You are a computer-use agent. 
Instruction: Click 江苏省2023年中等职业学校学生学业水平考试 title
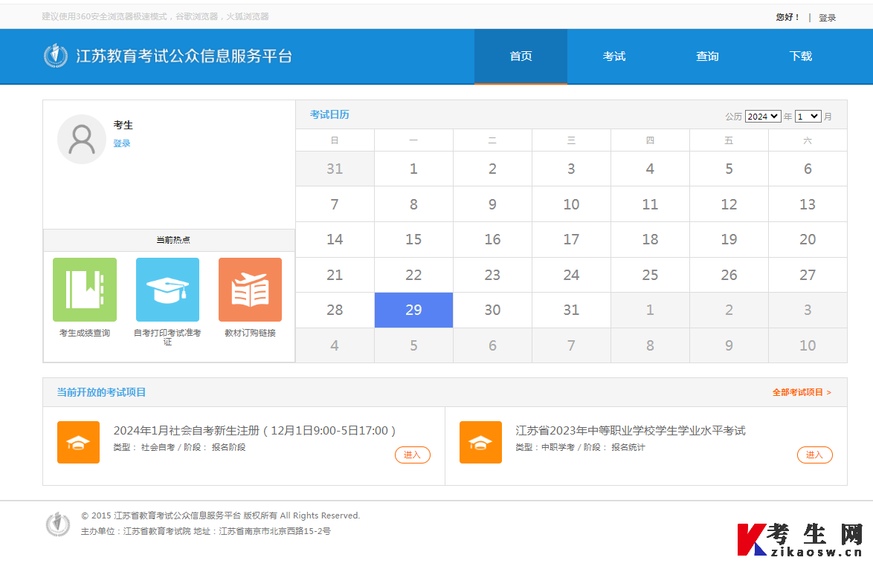pyautogui.click(x=631, y=430)
